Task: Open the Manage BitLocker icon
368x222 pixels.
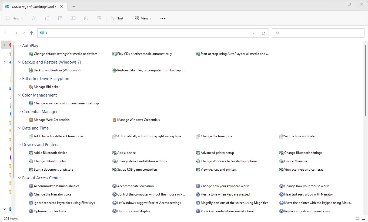Action: point(31,87)
